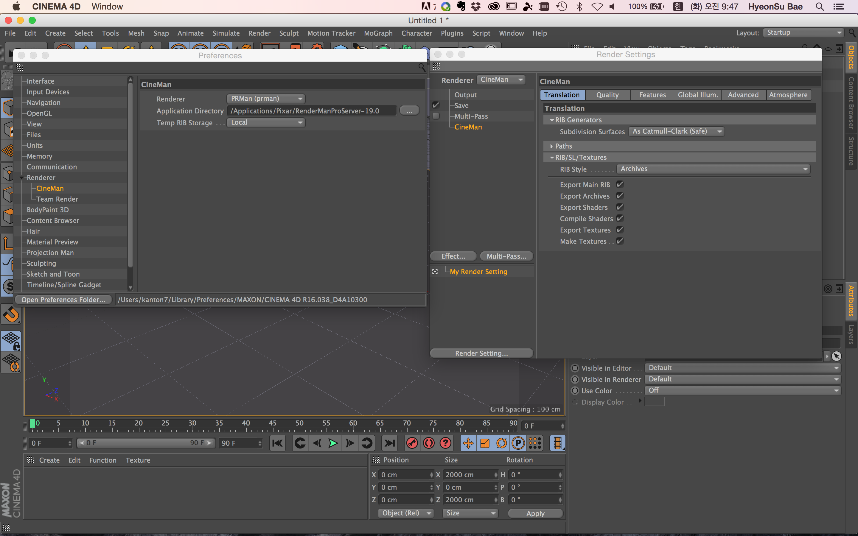Toggle Parameter (P) keyframe recording icon
The width and height of the screenshot is (858, 536).
click(518, 443)
